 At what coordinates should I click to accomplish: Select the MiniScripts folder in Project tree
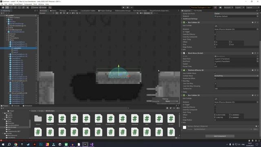[x=12, y=127]
